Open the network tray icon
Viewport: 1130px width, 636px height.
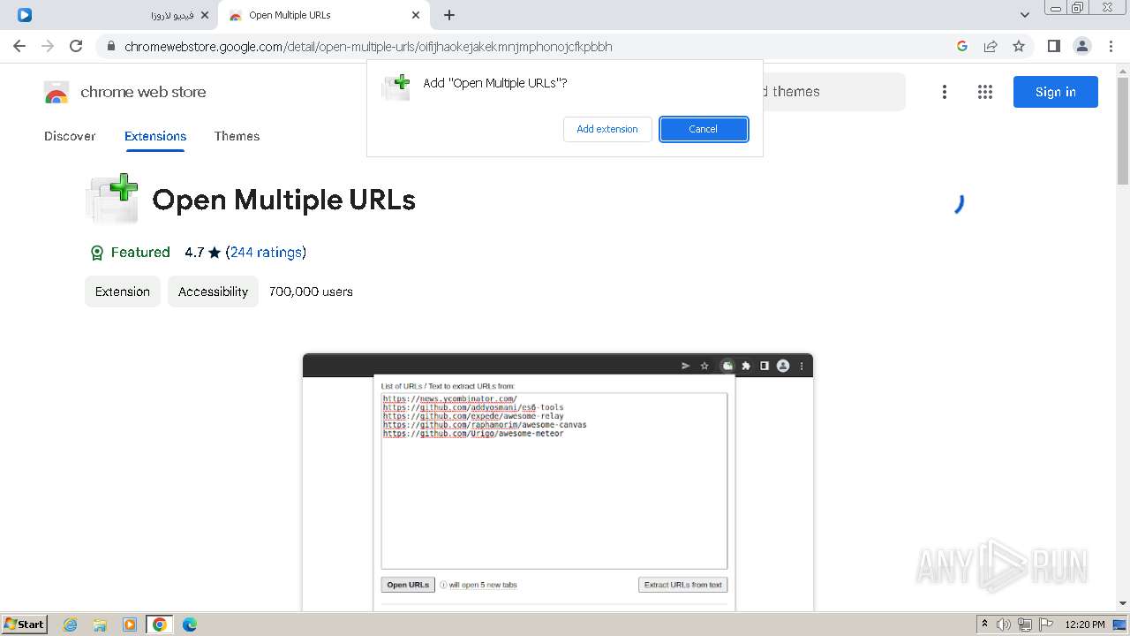pyautogui.click(x=1025, y=625)
